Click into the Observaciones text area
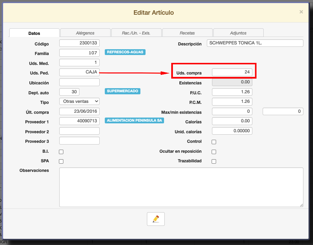The image size is (313, 245). (x=181, y=187)
